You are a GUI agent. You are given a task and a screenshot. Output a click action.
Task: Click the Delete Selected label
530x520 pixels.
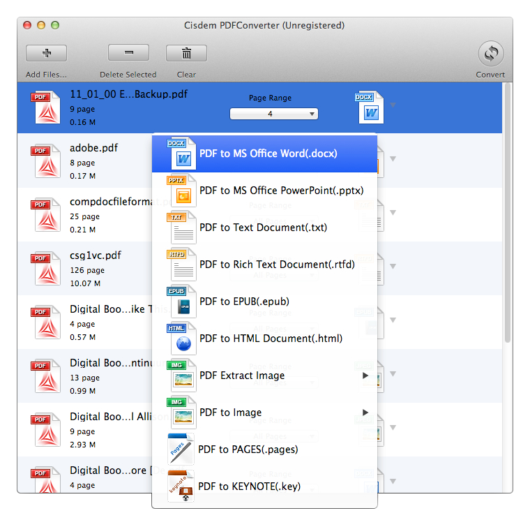pyautogui.click(x=128, y=75)
